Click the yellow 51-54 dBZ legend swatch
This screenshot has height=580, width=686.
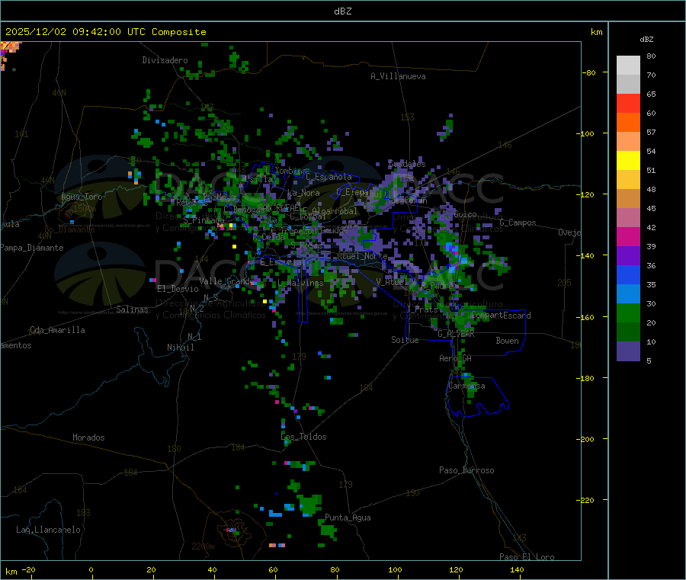tap(628, 161)
